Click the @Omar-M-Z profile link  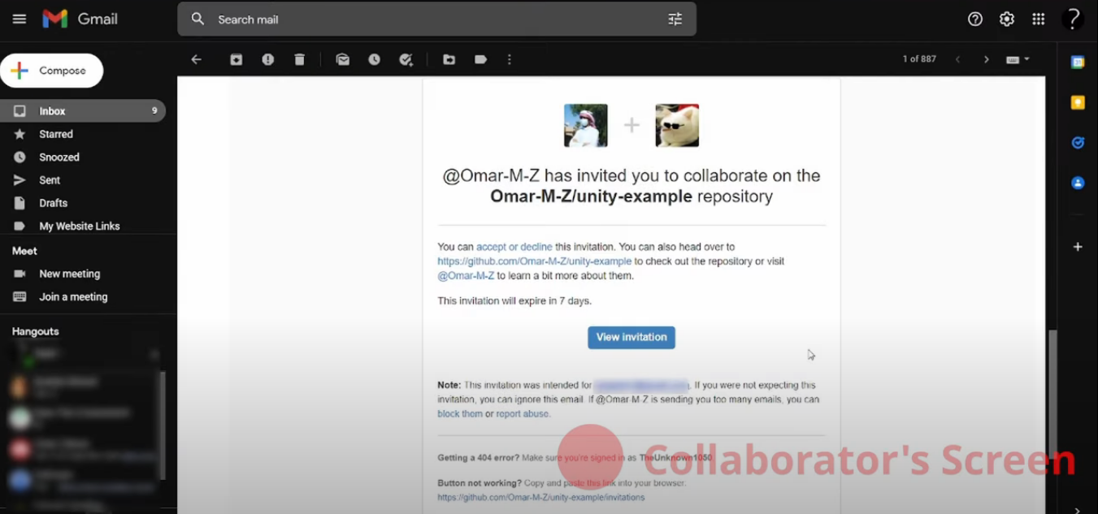click(466, 276)
